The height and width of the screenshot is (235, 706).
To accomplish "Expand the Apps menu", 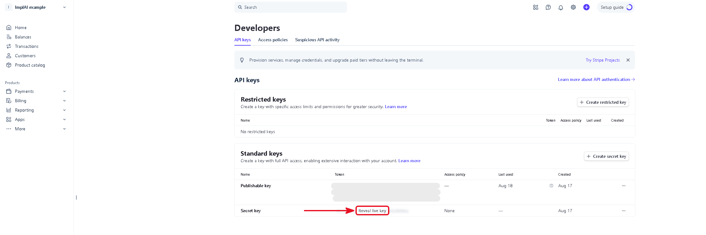I will pos(37,119).
